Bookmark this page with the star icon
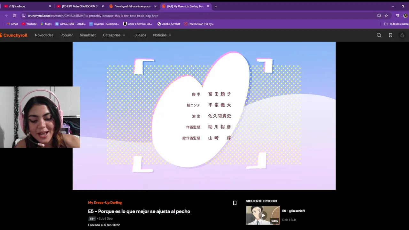 pyautogui.click(x=386, y=16)
